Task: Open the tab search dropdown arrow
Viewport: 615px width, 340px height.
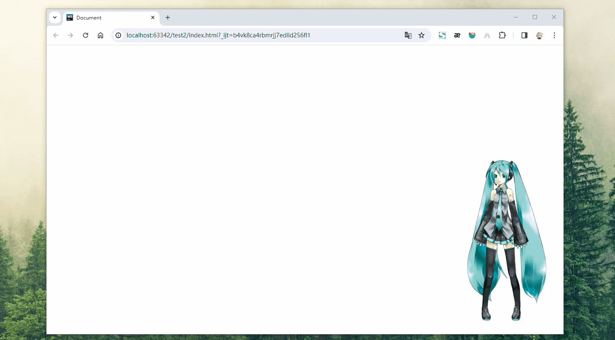Action: tap(55, 17)
